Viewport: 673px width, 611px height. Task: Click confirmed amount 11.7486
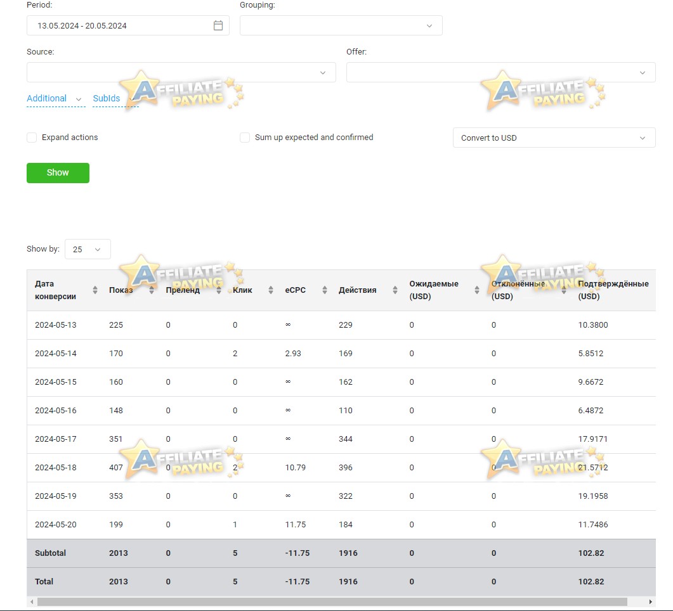[592, 524]
